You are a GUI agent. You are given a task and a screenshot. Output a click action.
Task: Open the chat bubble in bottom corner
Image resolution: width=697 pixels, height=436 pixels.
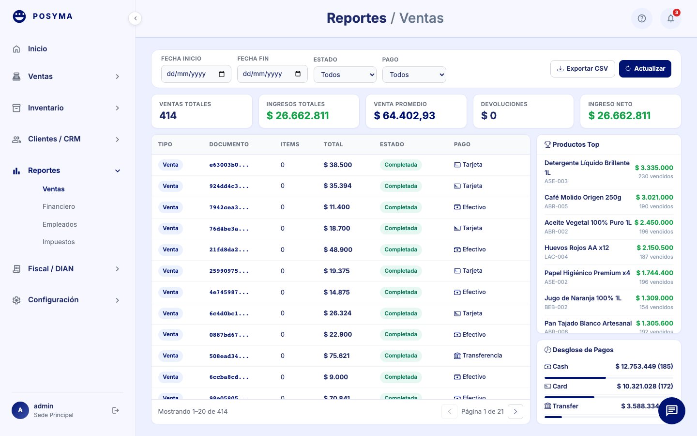pyautogui.click(x=672, y=411)
